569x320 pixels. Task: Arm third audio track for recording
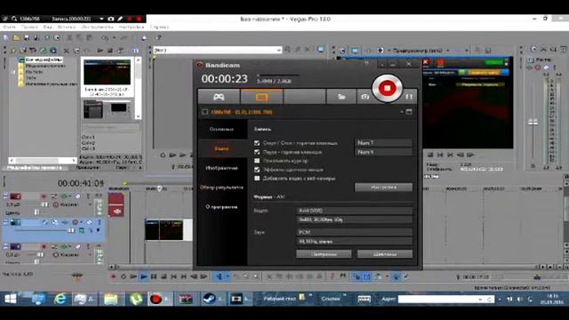click(44, 246)
